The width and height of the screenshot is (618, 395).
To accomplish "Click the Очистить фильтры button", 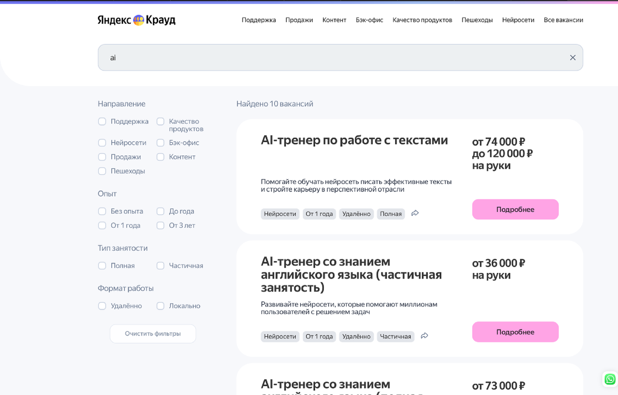I will tap(152, 333).
